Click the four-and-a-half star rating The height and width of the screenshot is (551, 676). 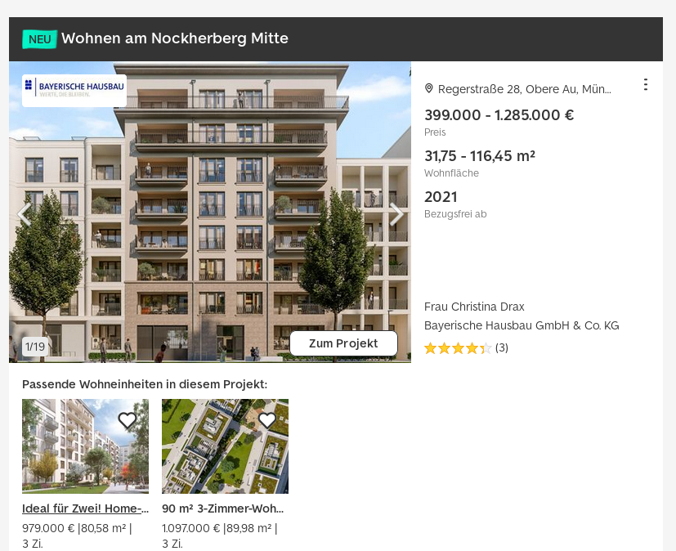click(458, 348)
